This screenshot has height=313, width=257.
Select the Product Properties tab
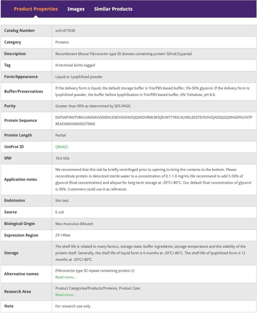coord(36,9)
